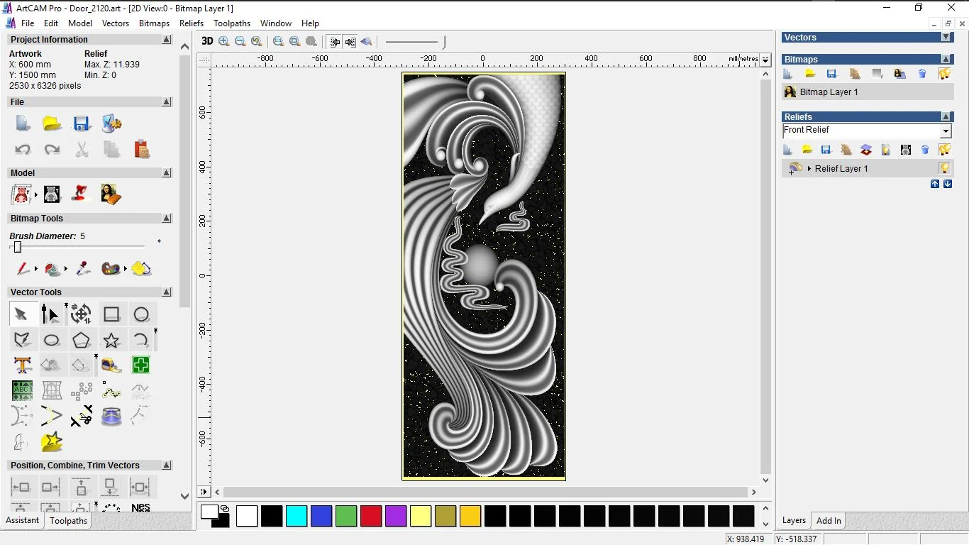Toggle all relief layers visibility bulbs
Image resolution: width=969 pixels, height=545 pixels.
[x=944, y=150]
